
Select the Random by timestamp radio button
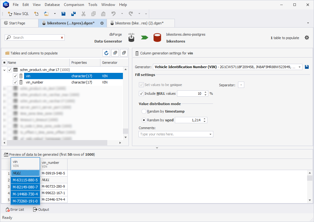coord(144,111)
